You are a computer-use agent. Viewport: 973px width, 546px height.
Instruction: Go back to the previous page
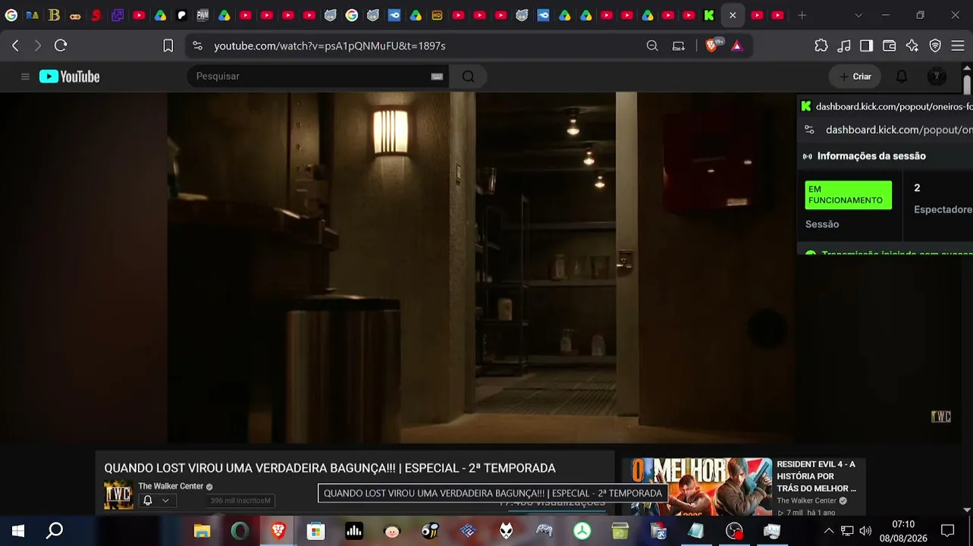tap(15, 45)
